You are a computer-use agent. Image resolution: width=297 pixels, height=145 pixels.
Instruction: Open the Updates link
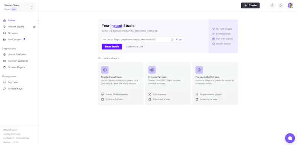click(7, 142)
